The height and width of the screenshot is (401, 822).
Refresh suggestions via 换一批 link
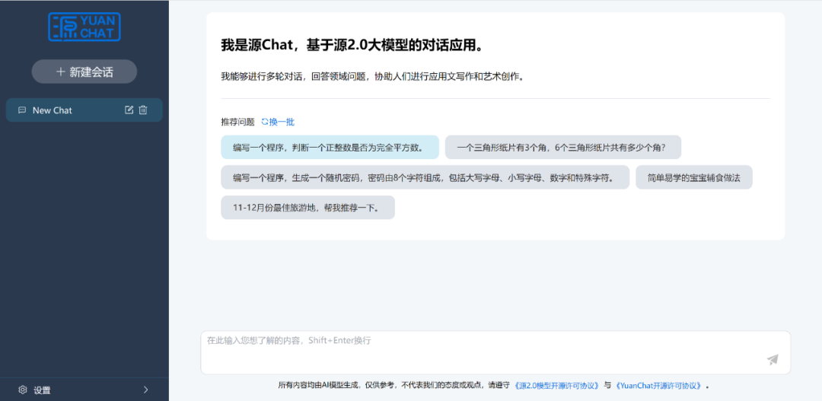tap(282, 123)
